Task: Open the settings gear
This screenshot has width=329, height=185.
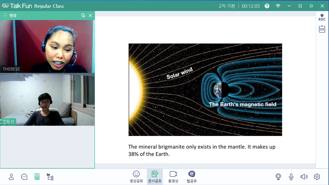Action: pyautogui.click(x=317, y=177)
